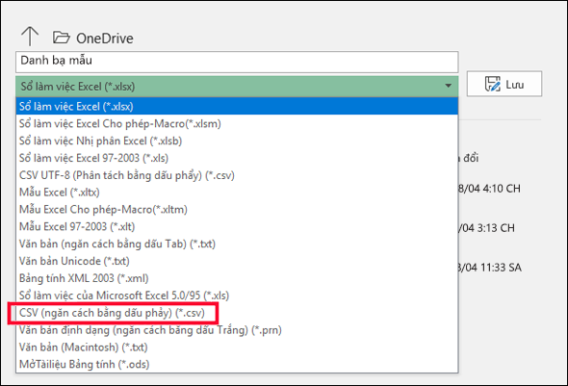Select Mẫu Excel (*.xltx) template format

pyautogui.click(x=237, y=193)
